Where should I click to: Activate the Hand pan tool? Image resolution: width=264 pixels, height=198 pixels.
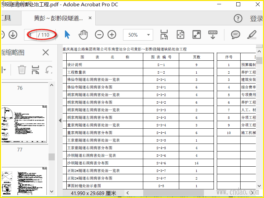(83, 35)
